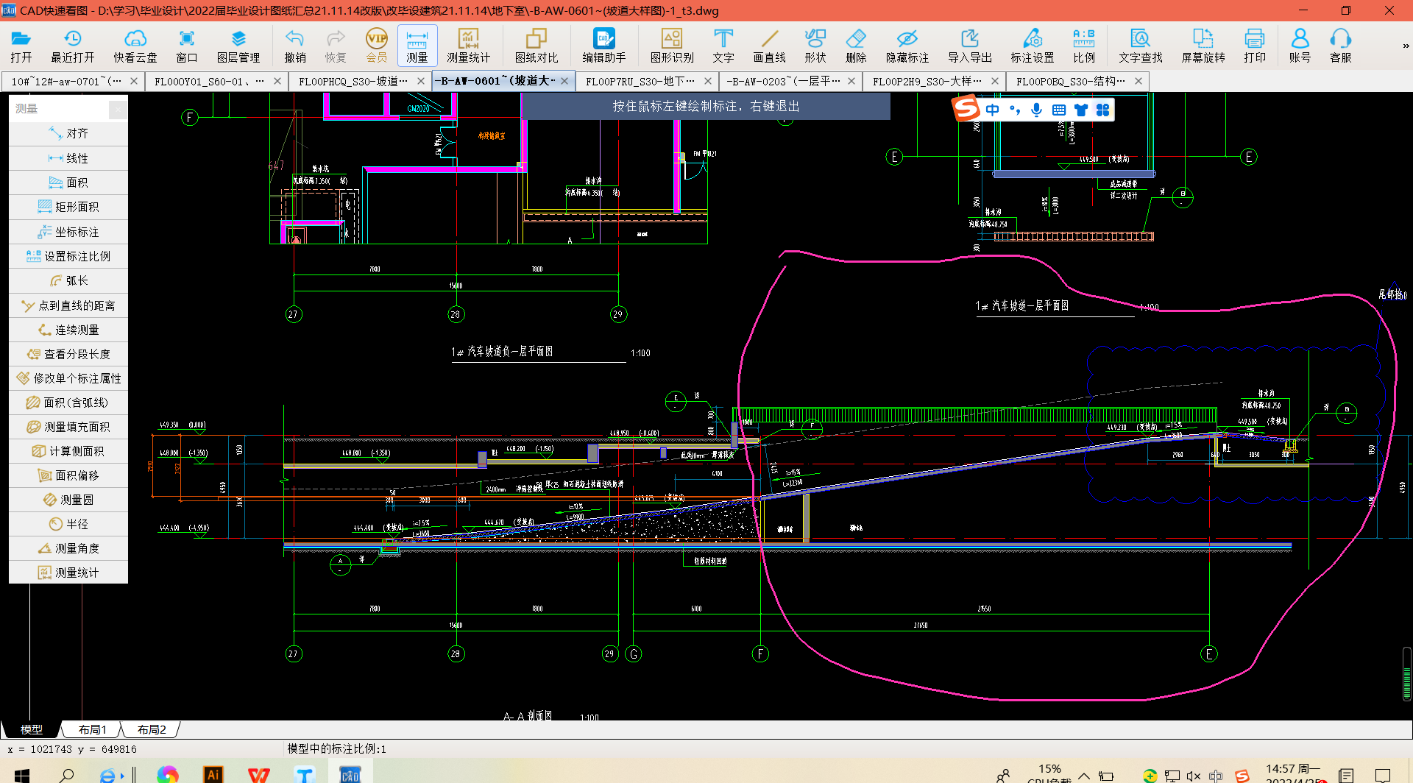
Task: Switch to the 布局2 layout tab
Action: [x=152, y=729]
